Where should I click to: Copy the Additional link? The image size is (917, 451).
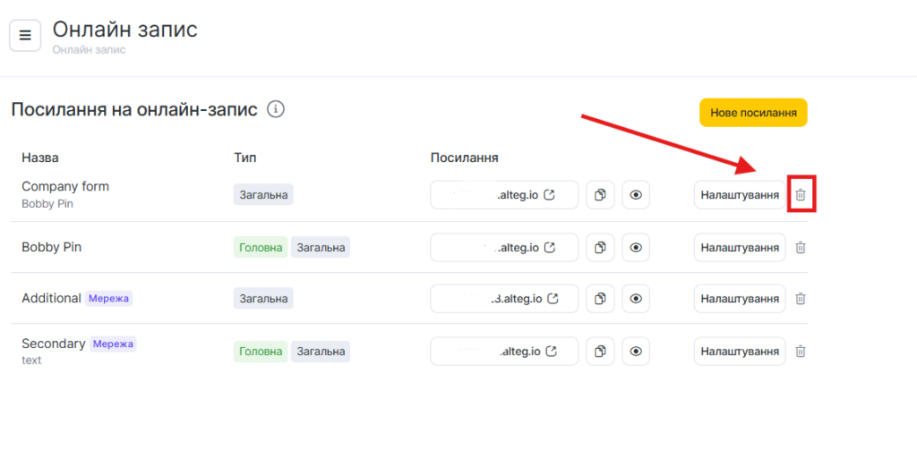coord(601,298)
